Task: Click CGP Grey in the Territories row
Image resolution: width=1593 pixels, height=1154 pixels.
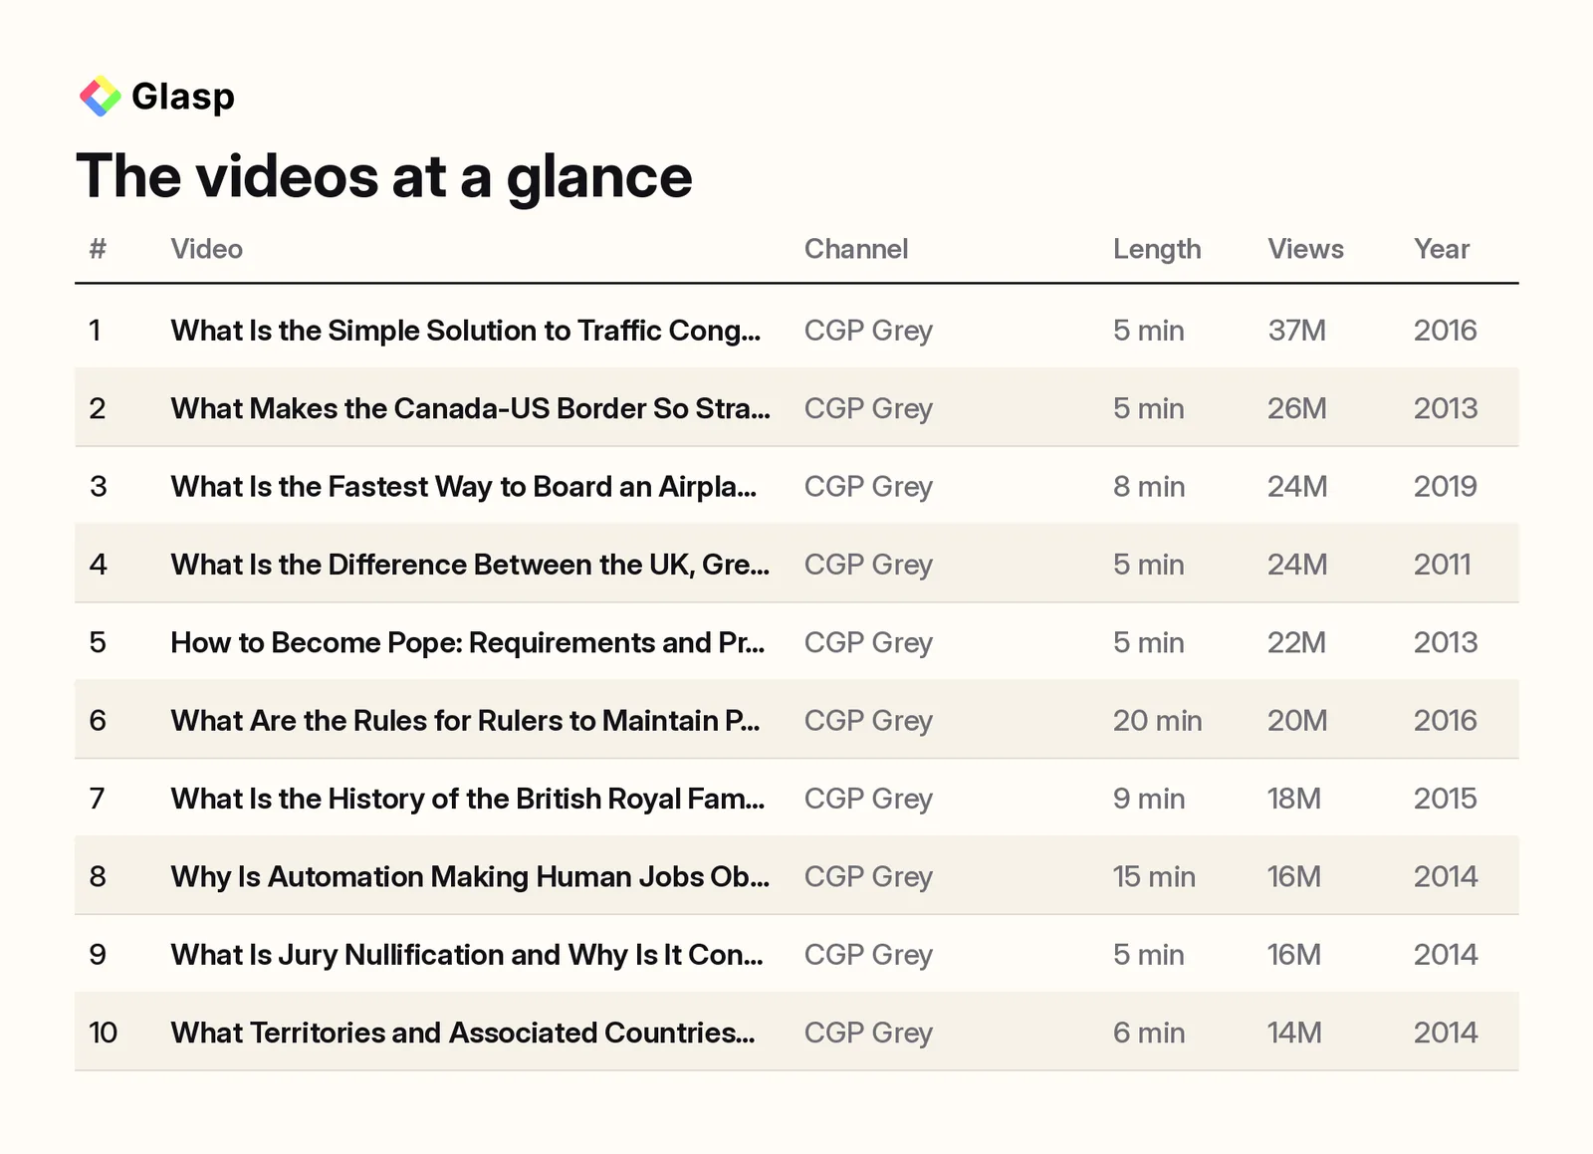Action: [x=868, y=1033]
